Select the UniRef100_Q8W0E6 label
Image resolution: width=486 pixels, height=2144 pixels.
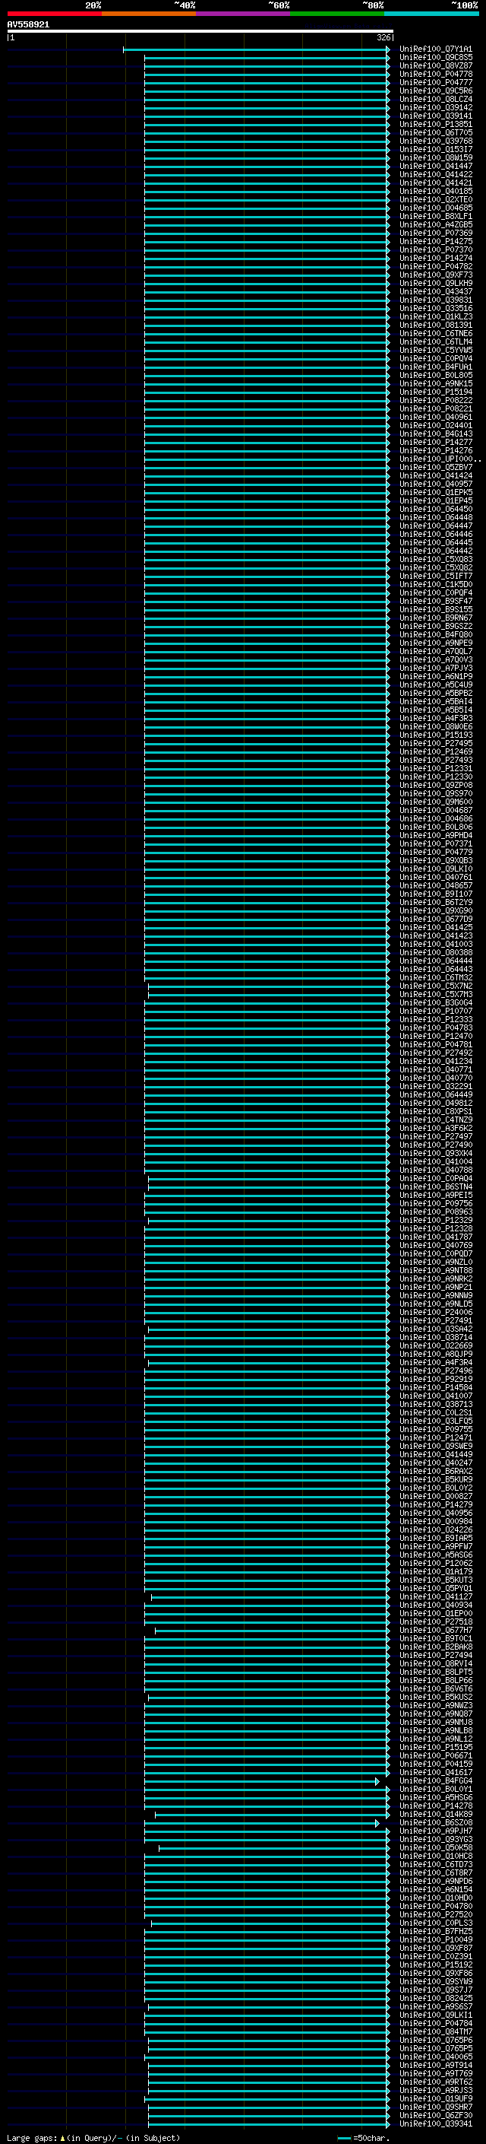[435, 726]
